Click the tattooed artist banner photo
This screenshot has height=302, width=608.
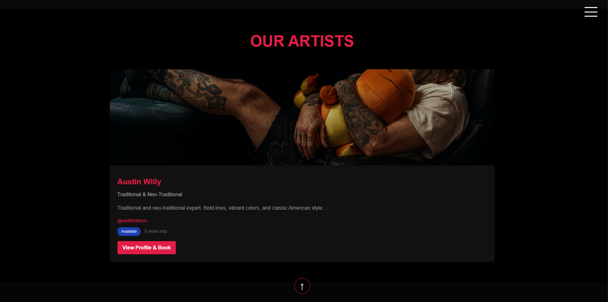click(302, 117)
